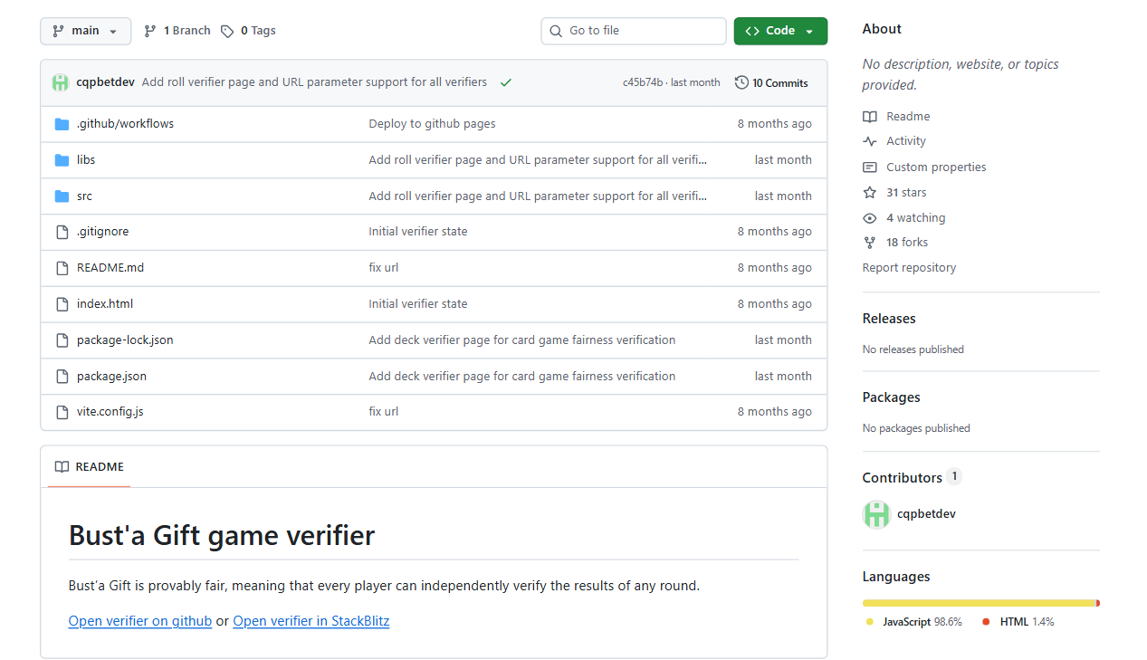Expand the green Code dropdown button
The width and height of the screenshot is (1147, 660).
(779, 31)
